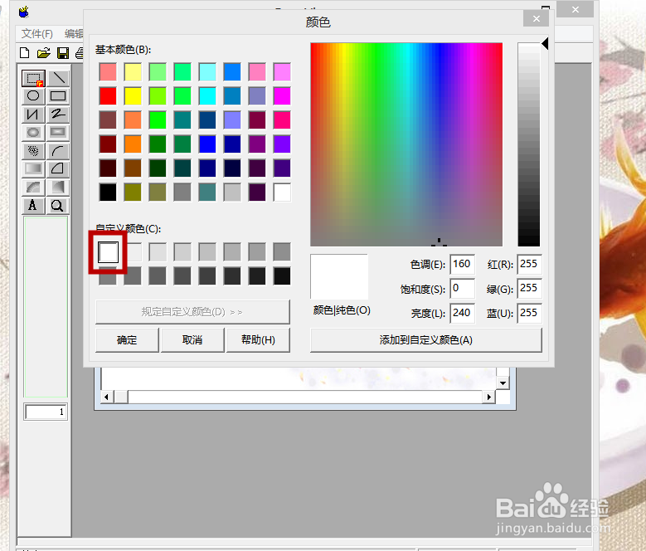Confirm with the 确定 button
This screenshot has width=646, height=551.
tap(127, 340)
